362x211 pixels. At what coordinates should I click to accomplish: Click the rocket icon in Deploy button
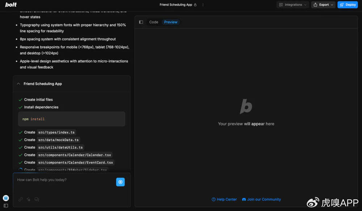point(342,5)
